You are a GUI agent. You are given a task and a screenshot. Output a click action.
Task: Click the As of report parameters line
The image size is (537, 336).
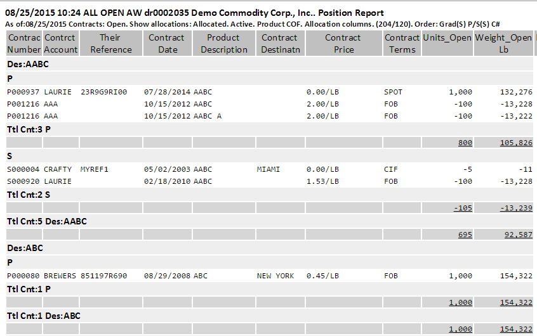click(x=253, y=24)
